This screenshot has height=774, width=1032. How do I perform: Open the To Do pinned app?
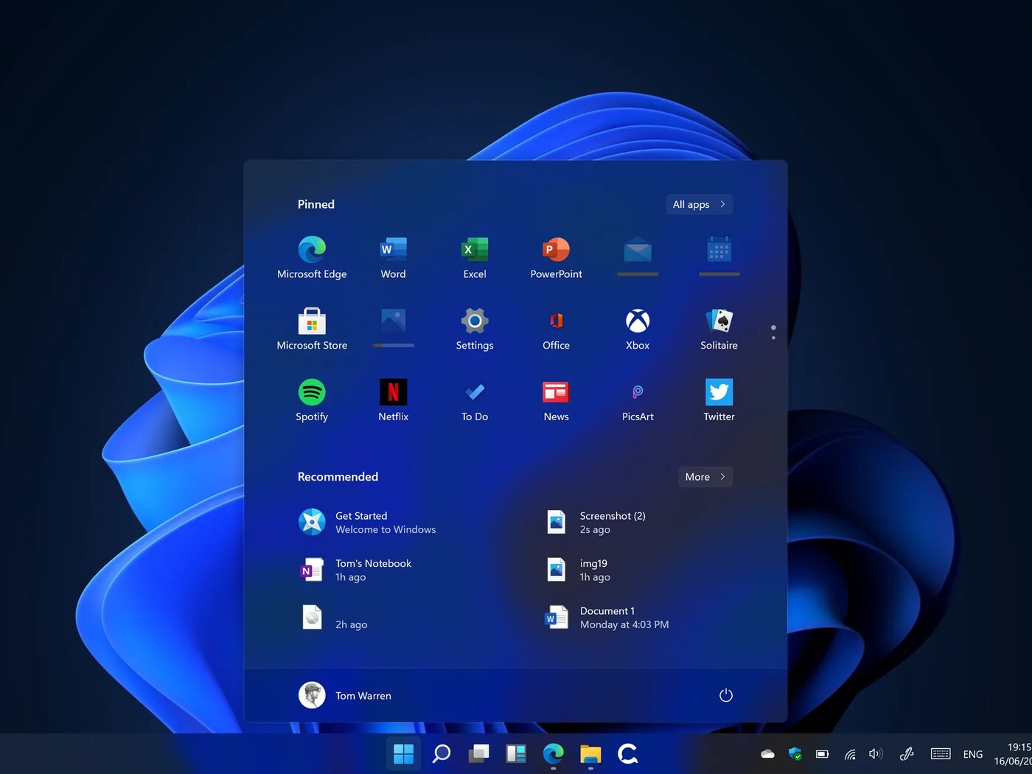tap(475, 400)
